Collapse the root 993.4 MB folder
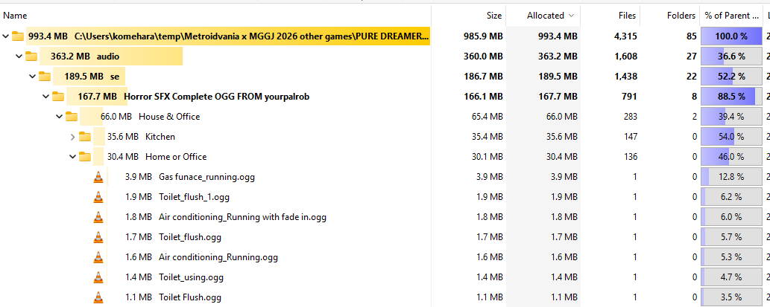This screenshot has width=770, height=307. (x=5, y=36)
